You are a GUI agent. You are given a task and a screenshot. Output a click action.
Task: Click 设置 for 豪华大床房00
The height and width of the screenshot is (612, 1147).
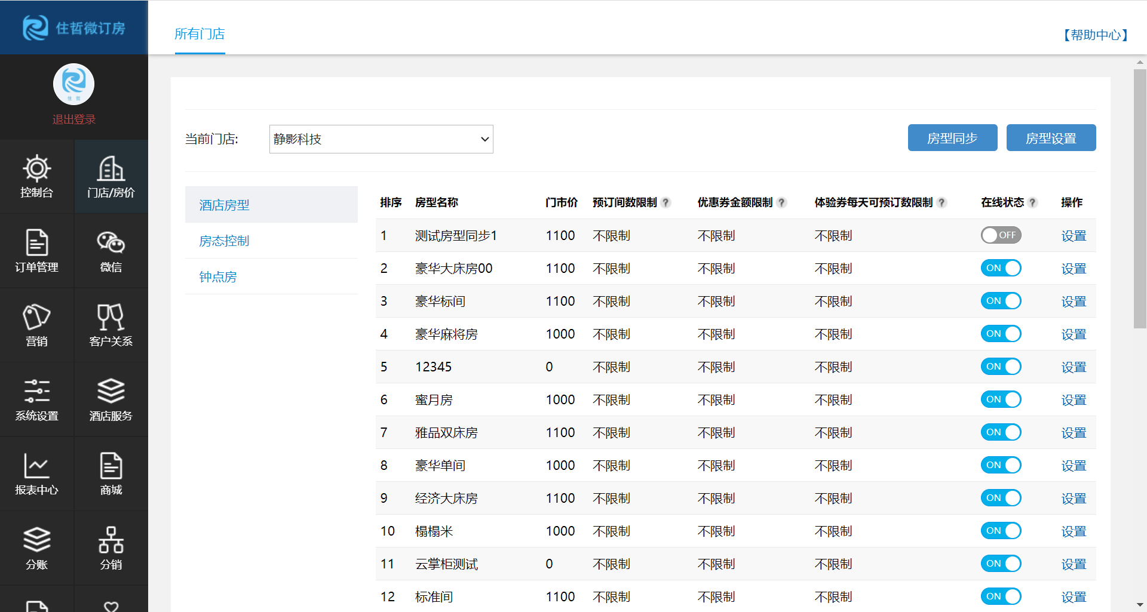(1074, 269)
